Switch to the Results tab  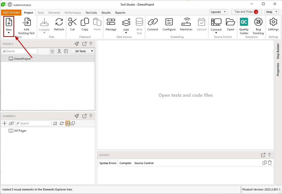[x=106, y=13]
